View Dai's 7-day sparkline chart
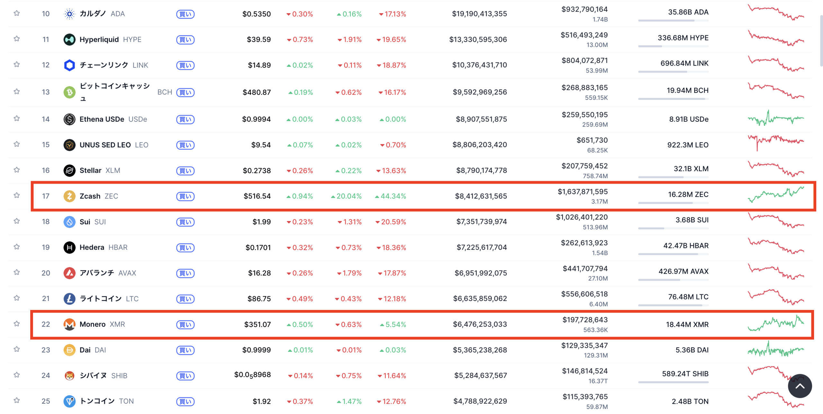 775,349
